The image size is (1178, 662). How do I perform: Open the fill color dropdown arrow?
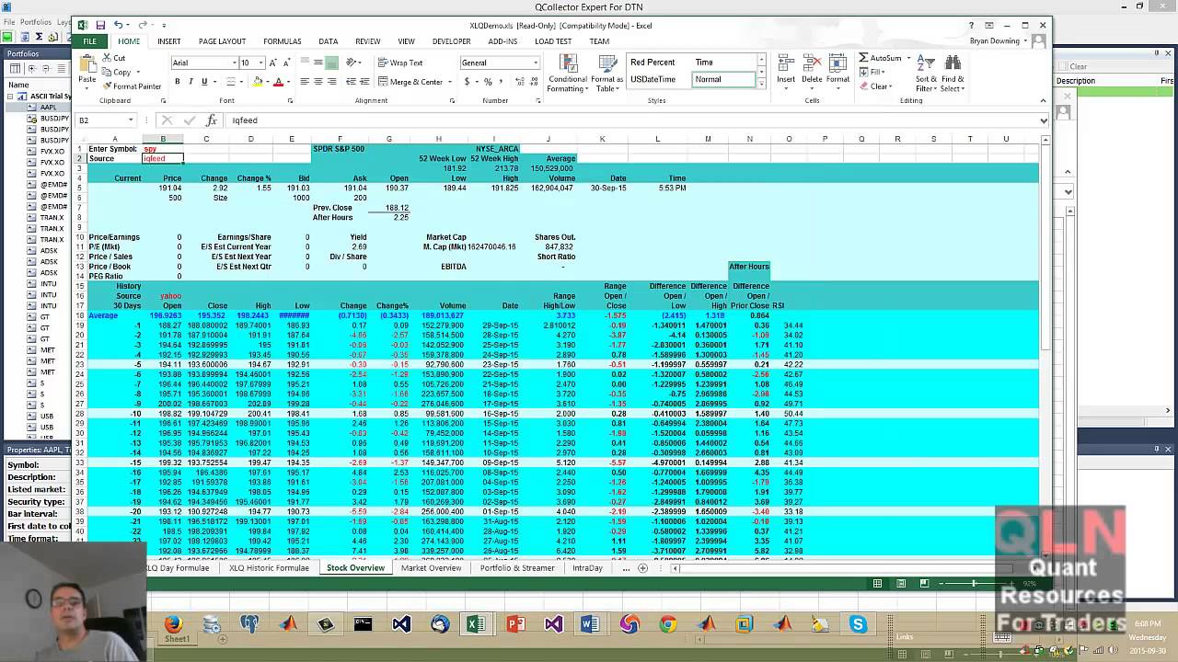(268, 82)
